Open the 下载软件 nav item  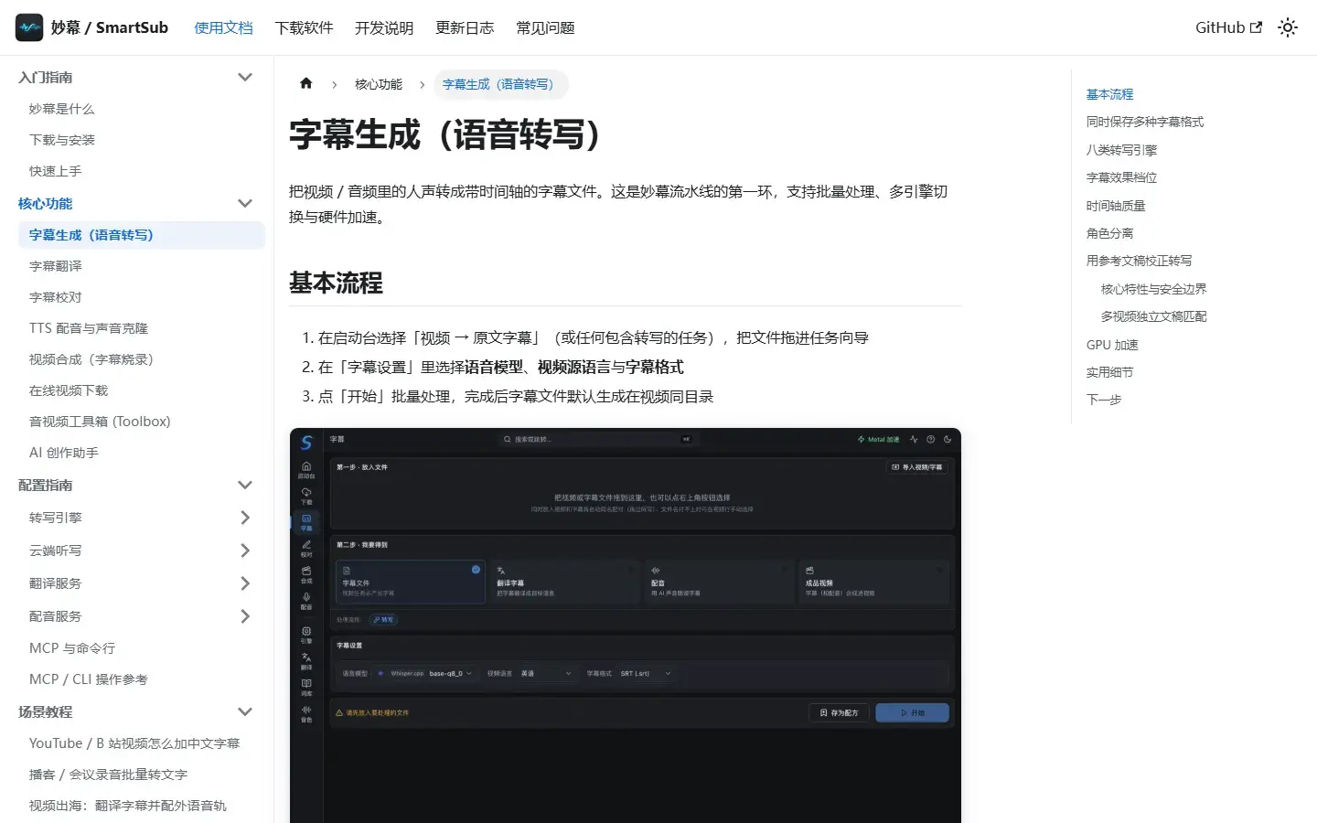(x=304, y=27)
